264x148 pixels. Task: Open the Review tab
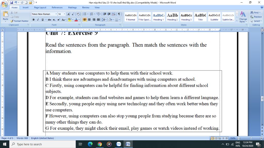point(86,7)
